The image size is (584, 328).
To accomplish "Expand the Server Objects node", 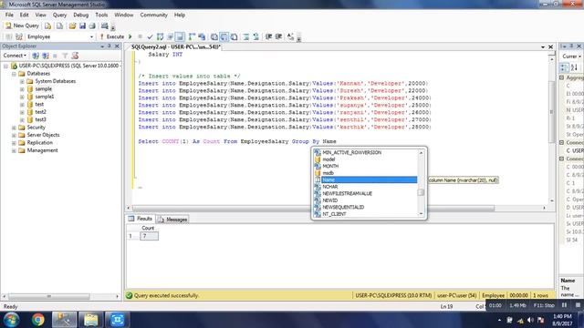I will [x=14, y=135].
